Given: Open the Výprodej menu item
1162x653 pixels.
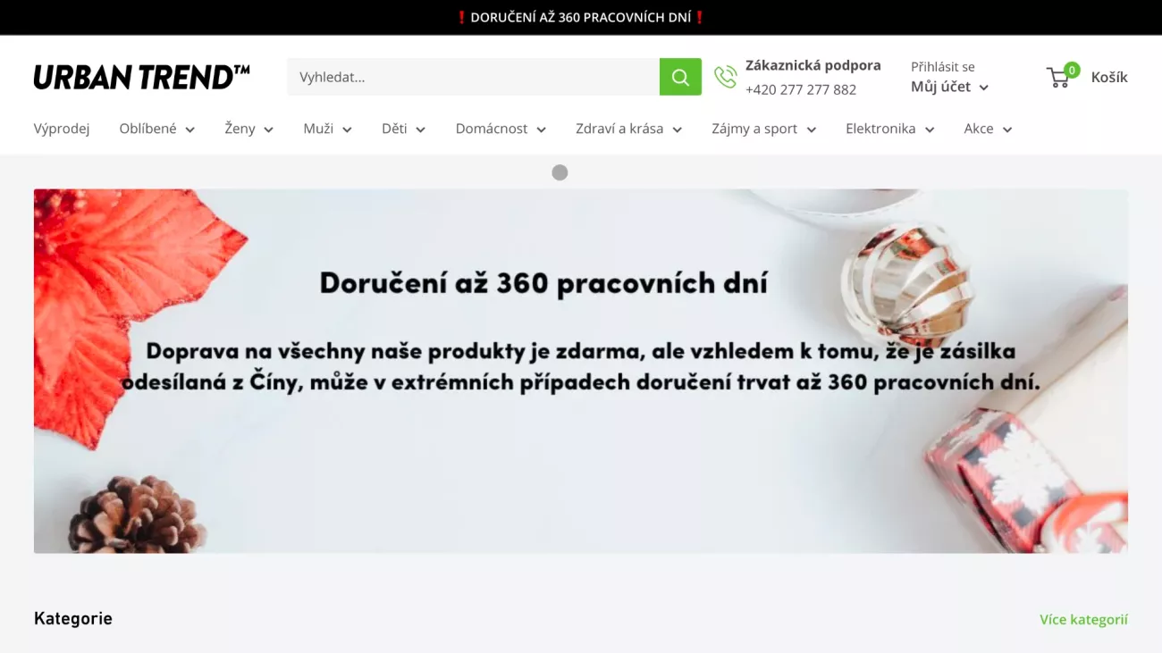Looking at the screenshot, I should pos(62,129).
